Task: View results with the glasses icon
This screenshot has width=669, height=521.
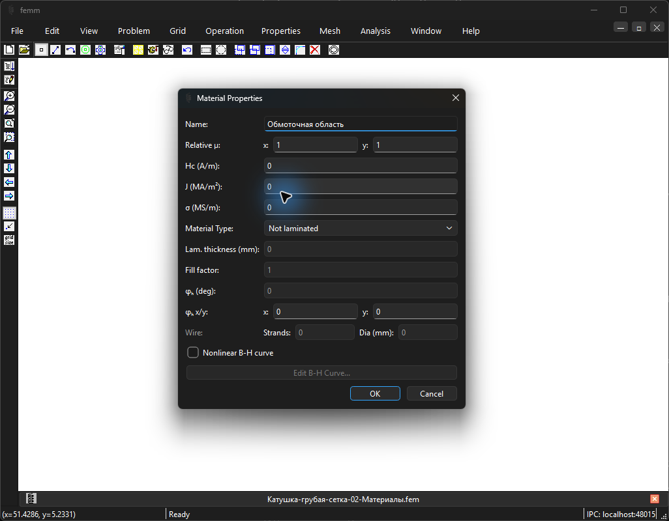Action: click(168, 50)
